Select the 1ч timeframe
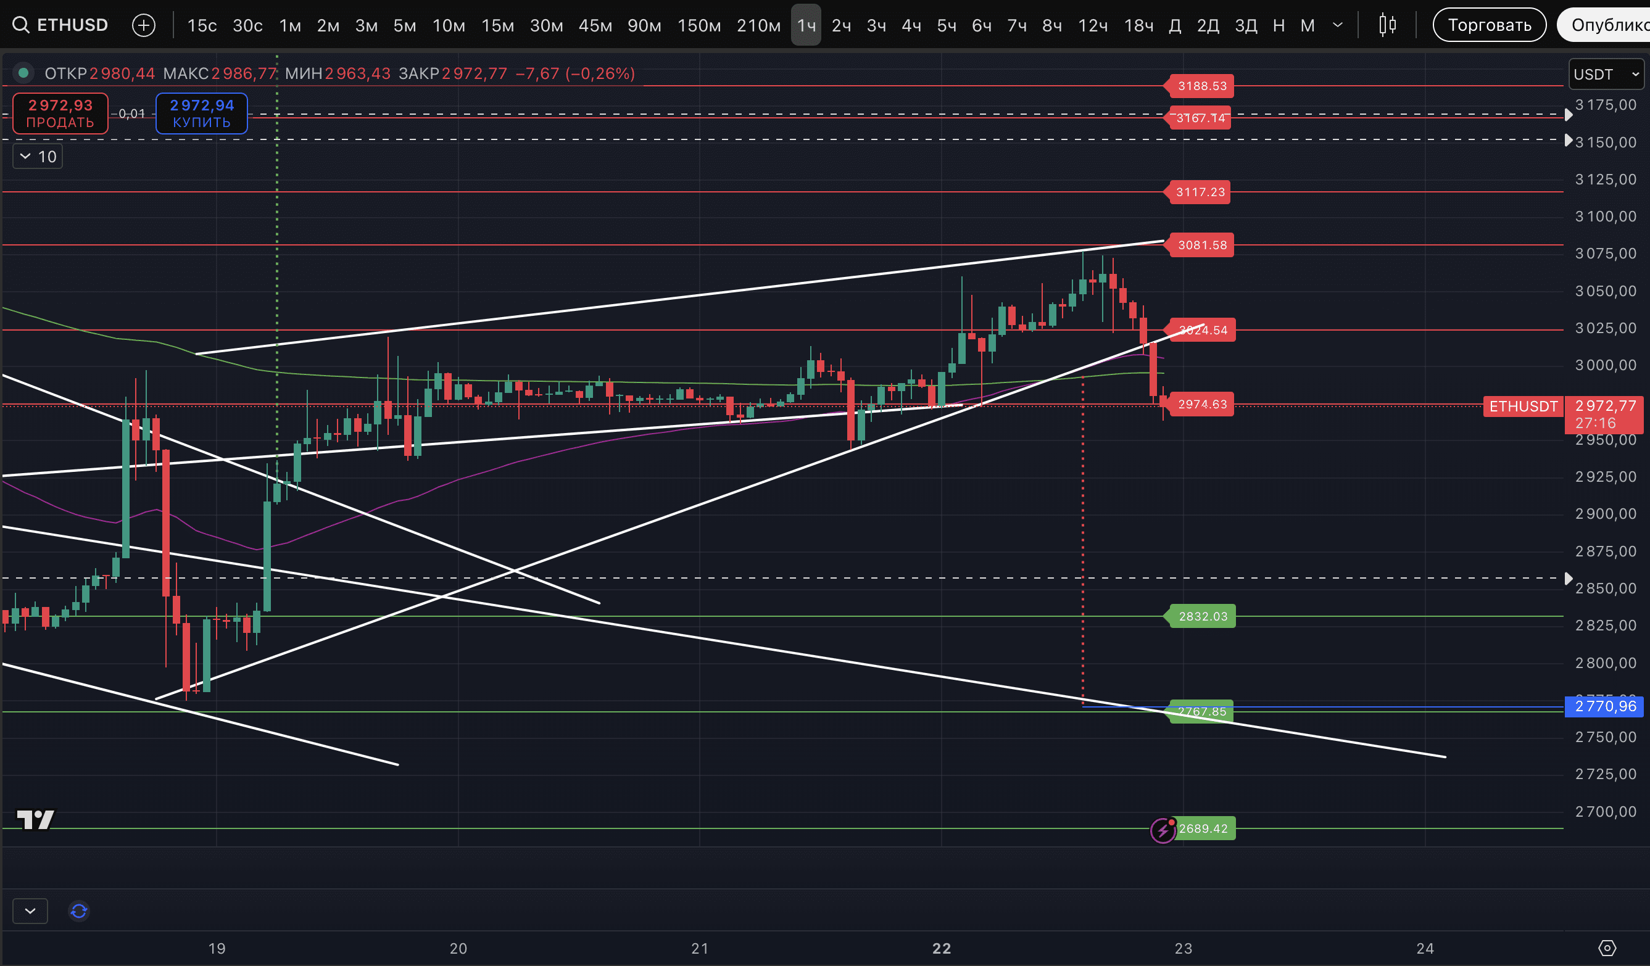The width and height of the screenshot is (1650, 966). click(805, 25)
